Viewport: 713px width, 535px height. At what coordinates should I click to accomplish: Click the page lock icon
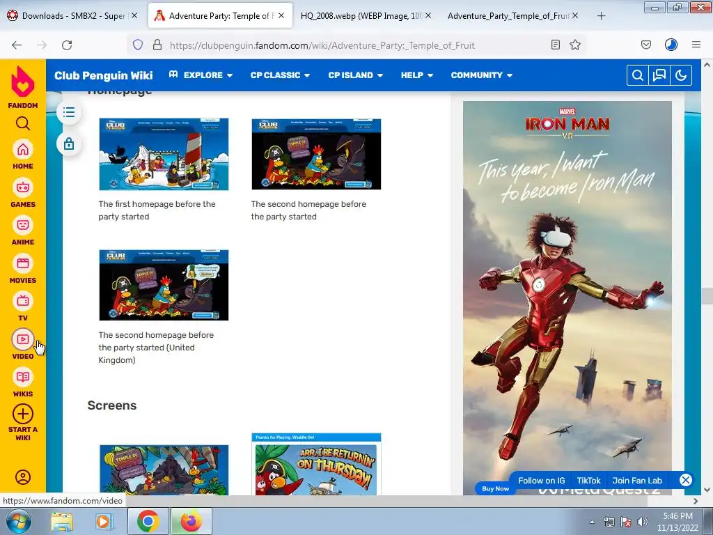tap(69, 144)
